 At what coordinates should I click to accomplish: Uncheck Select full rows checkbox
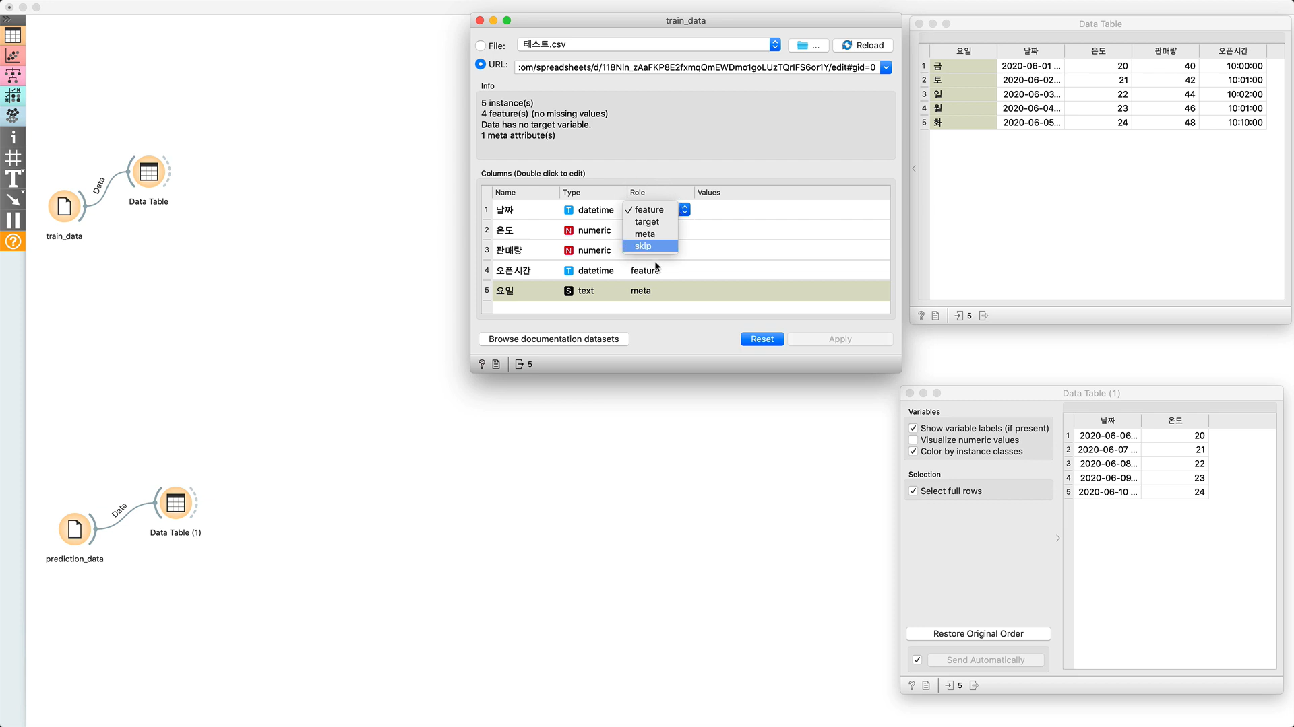[913, 491]
